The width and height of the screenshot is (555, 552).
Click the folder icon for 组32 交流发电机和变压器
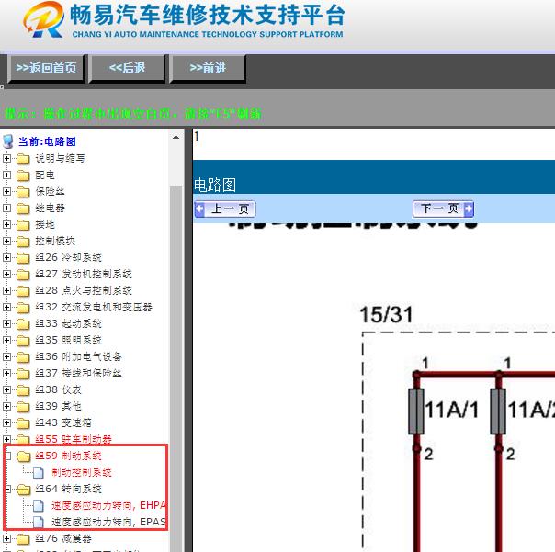pyautogui.click(x=23, y=308)
